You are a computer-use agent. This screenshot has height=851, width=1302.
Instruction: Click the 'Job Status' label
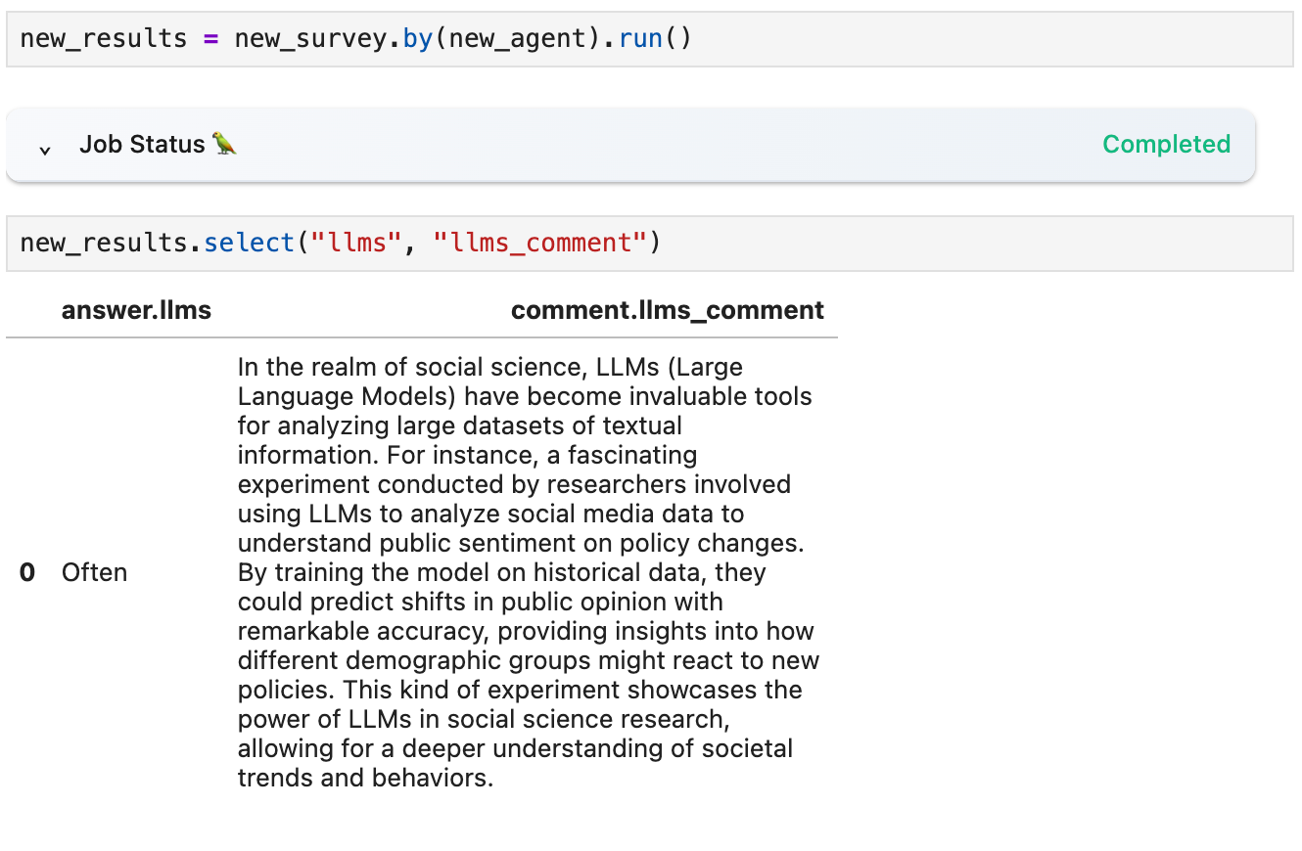(x=142, y=144)
